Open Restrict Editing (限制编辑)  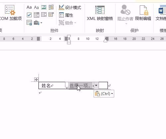click(143, 13)
